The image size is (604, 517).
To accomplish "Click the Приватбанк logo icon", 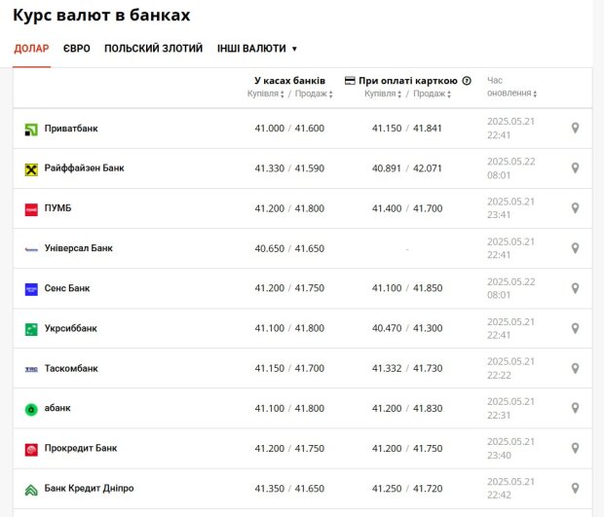I will click(31, 129).
